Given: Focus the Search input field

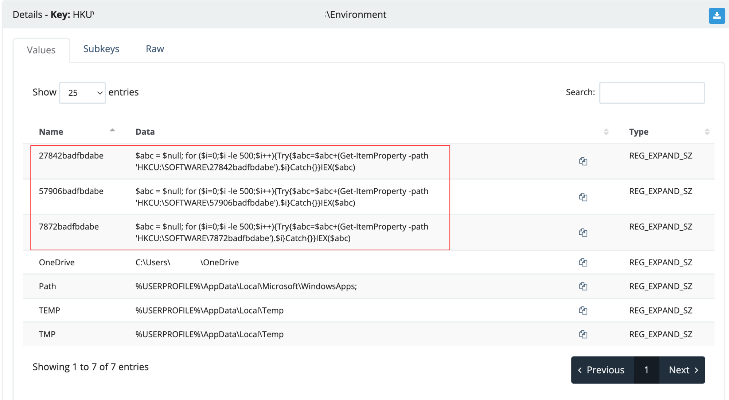Looking at the screenshot, I should pos(652,93).
